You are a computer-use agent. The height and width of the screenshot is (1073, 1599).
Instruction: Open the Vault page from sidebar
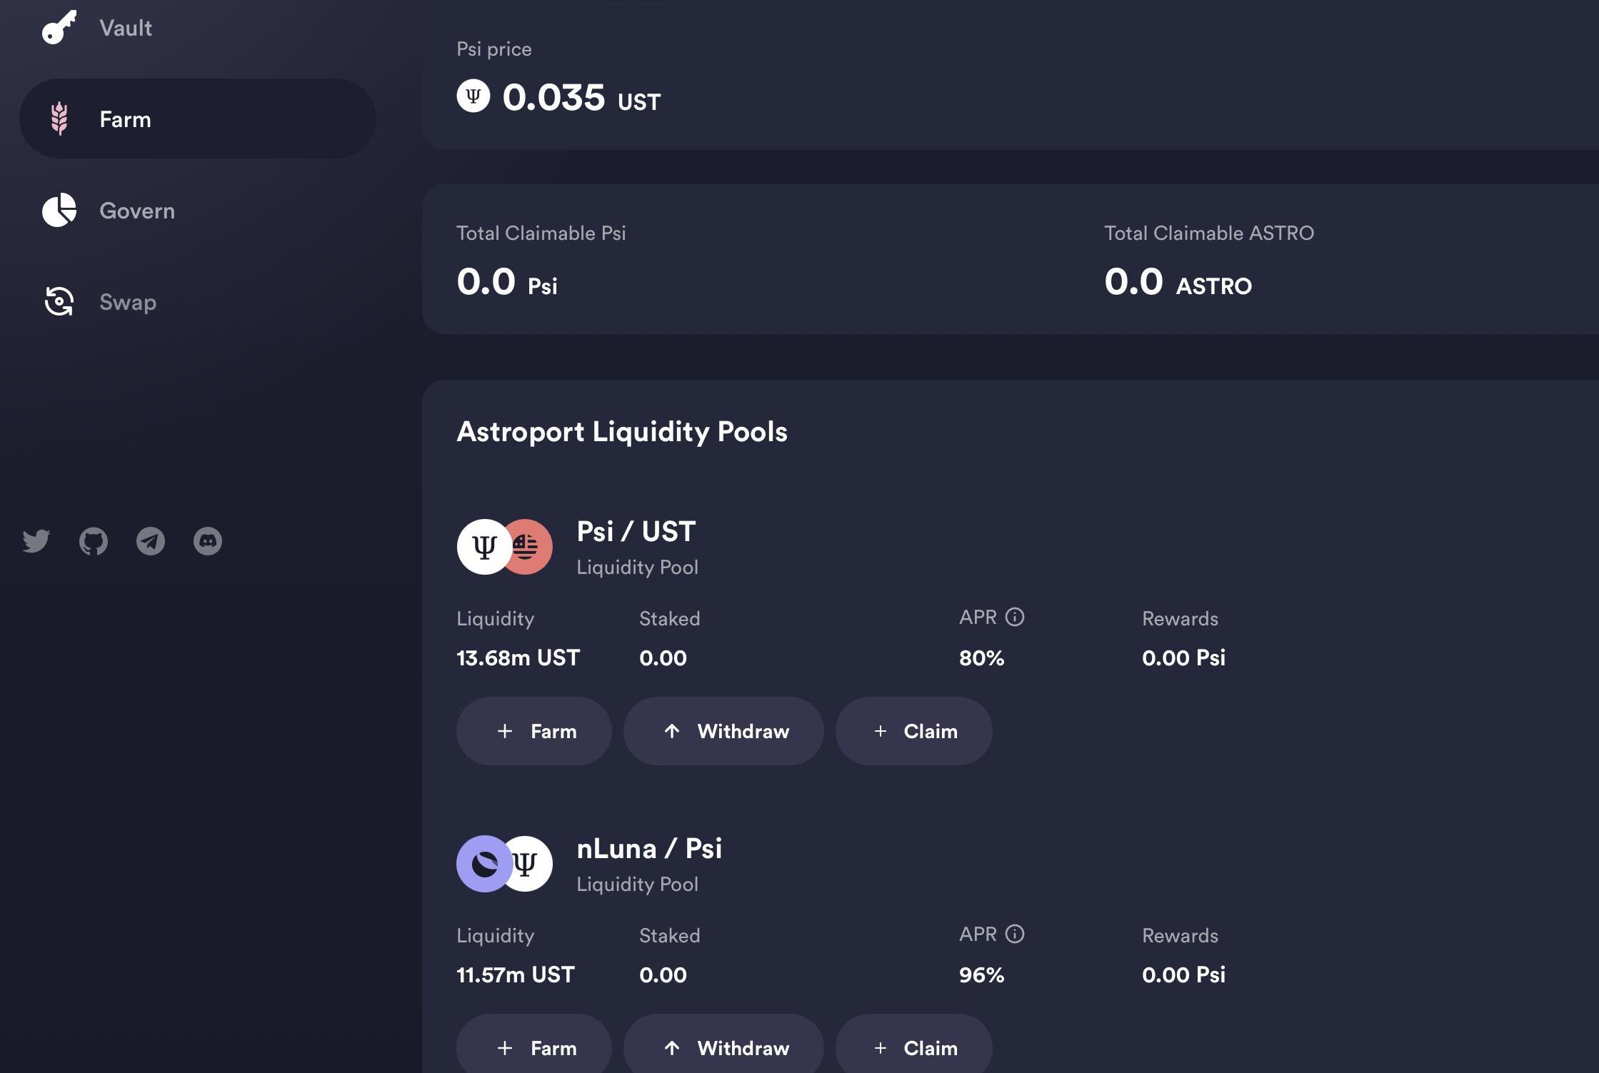tap(126, 28)
